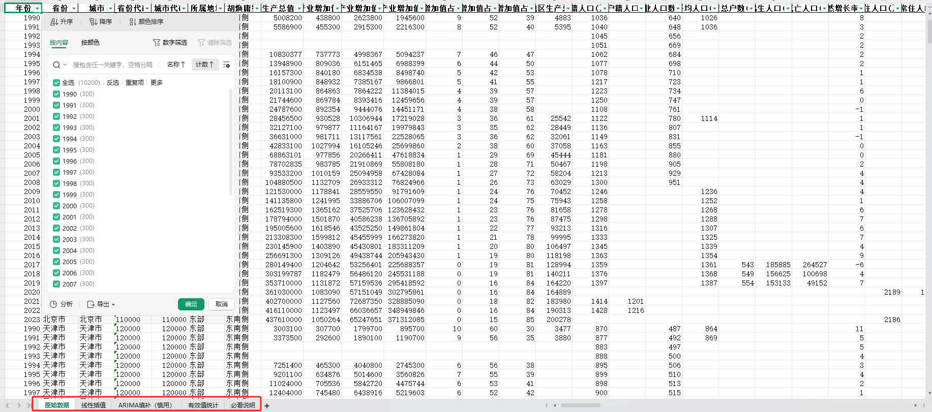The image size is (932, 412).
Task: Open 数字筛选 number filter
Action: pos(170,43)
